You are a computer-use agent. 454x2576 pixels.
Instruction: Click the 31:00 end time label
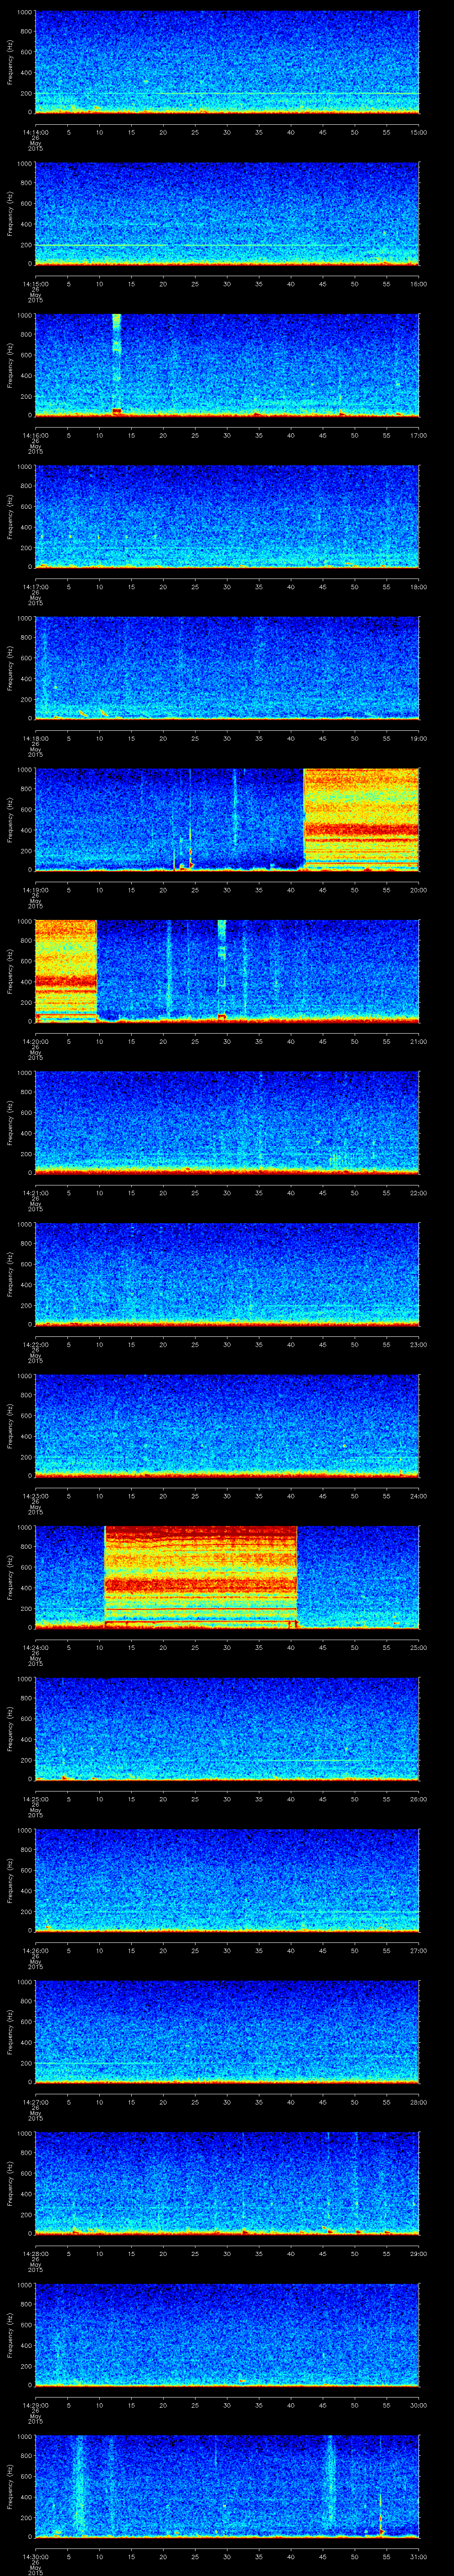tap(418, 2556)
